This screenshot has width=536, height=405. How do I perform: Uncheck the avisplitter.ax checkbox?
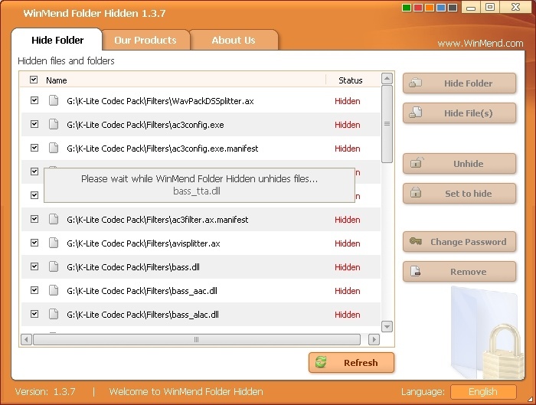(34, 243)
